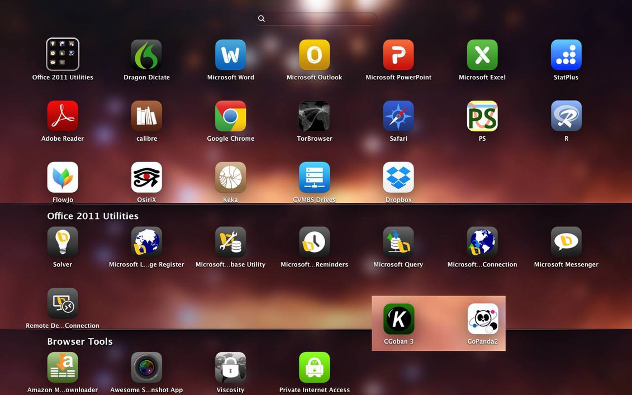This screenshot has height=395, width=632.
Task: Click the search magnifier icon
Action: click(x=262, y=18)
